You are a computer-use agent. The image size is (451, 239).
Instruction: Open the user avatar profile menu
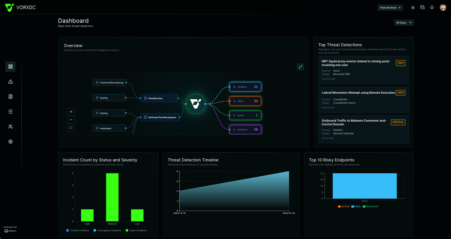coord(443,8)
